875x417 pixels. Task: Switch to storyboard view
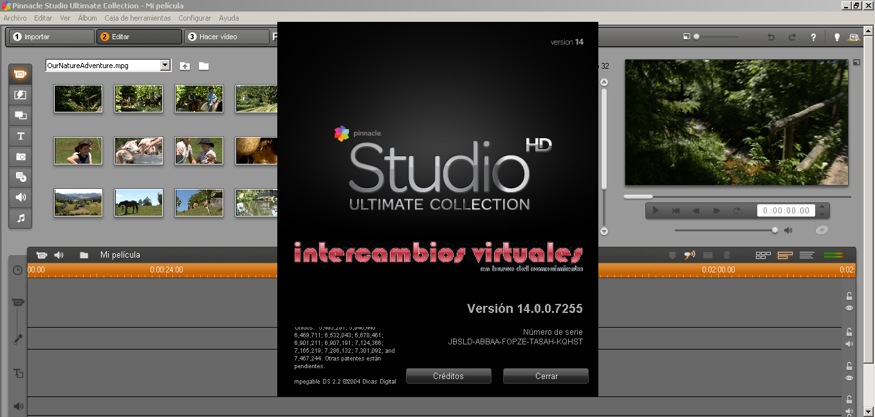point(763,255)
